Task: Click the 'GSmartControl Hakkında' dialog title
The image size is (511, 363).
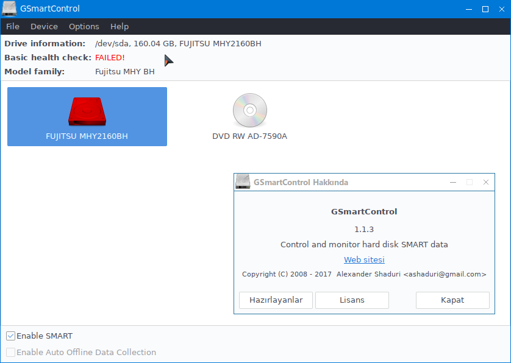Action: point(301,182)
